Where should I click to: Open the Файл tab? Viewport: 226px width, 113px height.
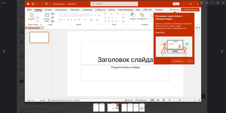(x=29, y=10)
